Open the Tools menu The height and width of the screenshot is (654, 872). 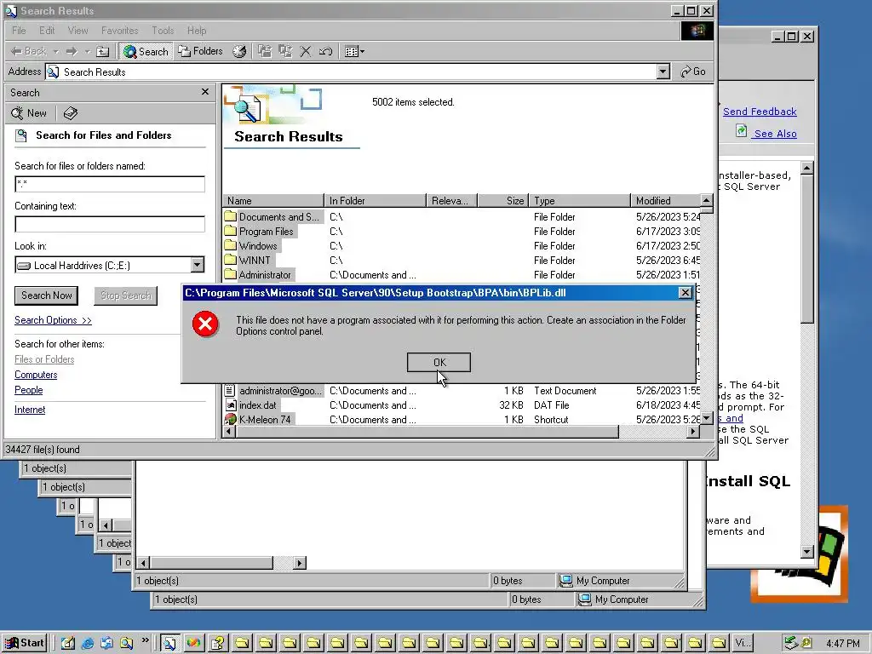tap(163, 31)
